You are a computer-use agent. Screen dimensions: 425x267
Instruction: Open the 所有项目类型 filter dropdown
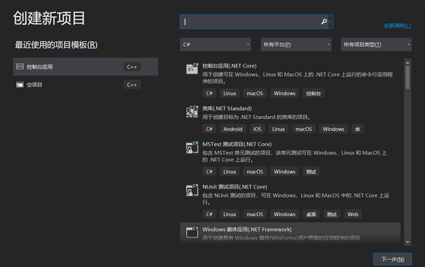point(376,45)
